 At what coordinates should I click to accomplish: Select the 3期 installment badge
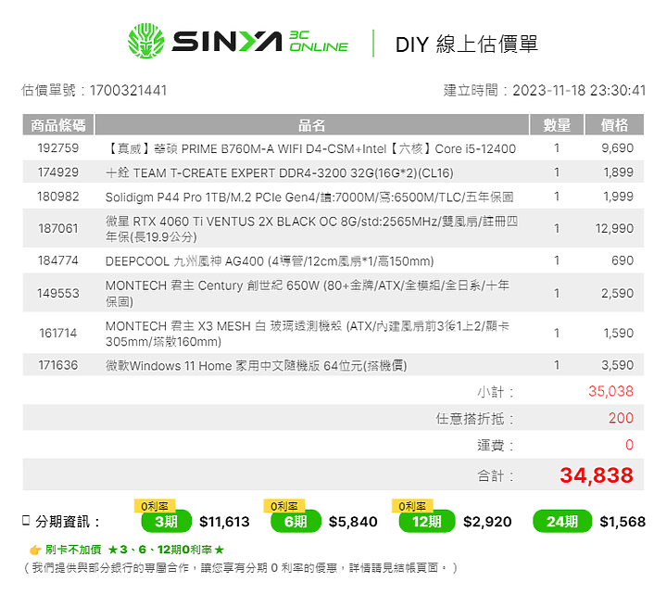click(x=166, y=521)
